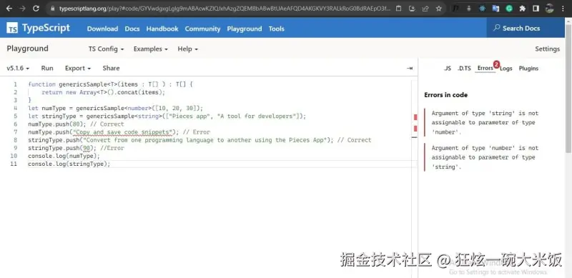Viewport: 572px width, 278px height.
Task: Open the Extensions puzzle piece icon
Action: (523, 9)
